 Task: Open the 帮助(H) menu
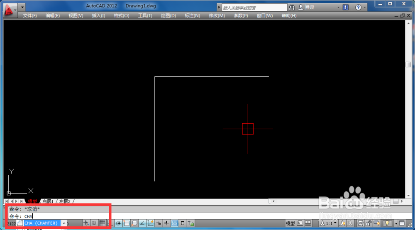pos(289,16)
